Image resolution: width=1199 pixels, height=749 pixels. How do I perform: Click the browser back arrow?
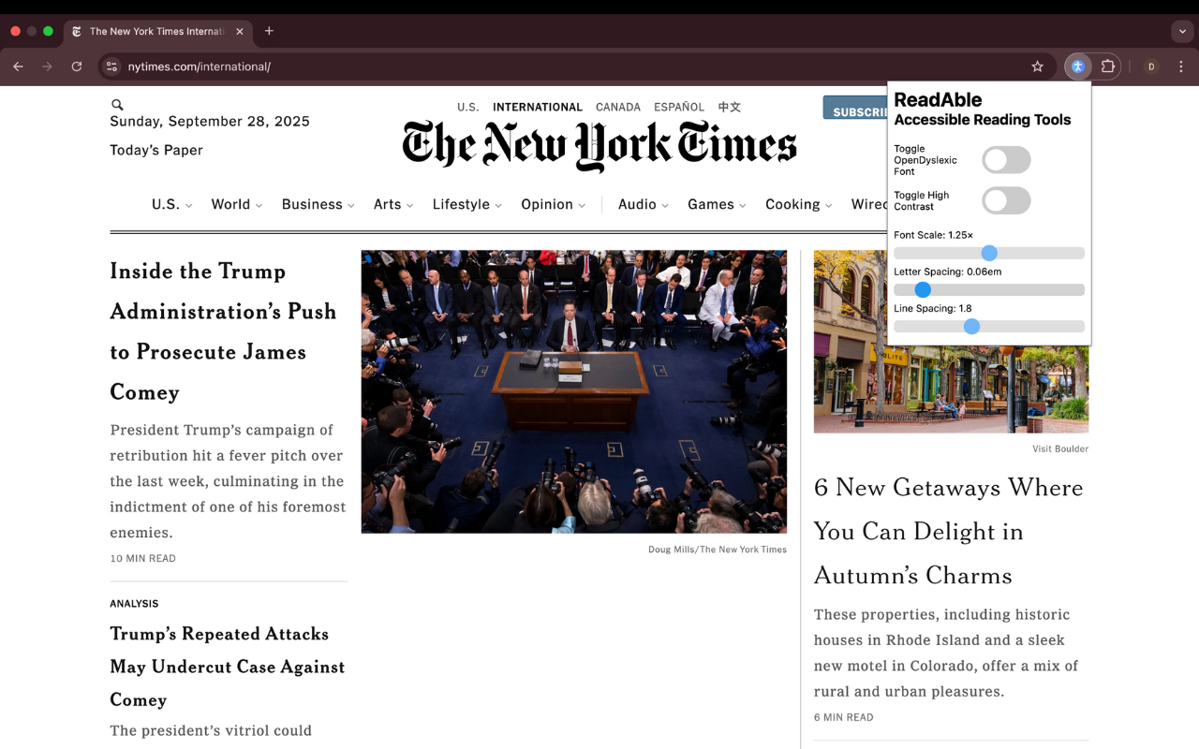(18, 66)
